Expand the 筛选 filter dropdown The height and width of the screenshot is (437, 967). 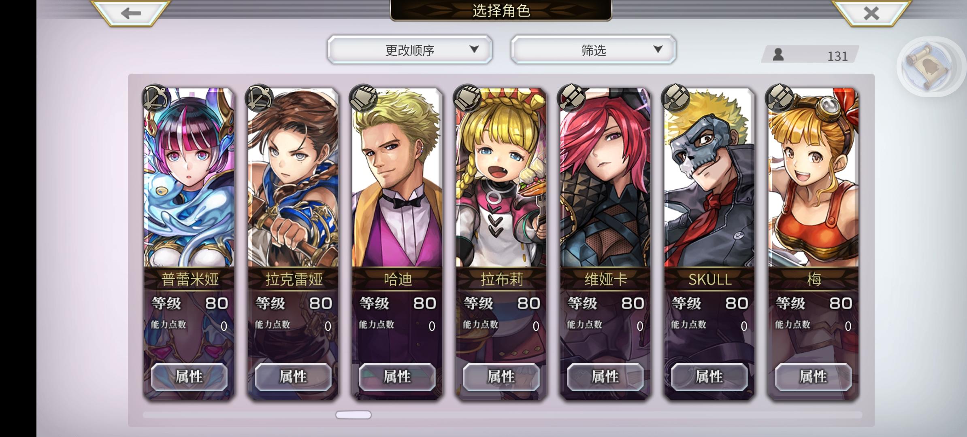[593, 50]
